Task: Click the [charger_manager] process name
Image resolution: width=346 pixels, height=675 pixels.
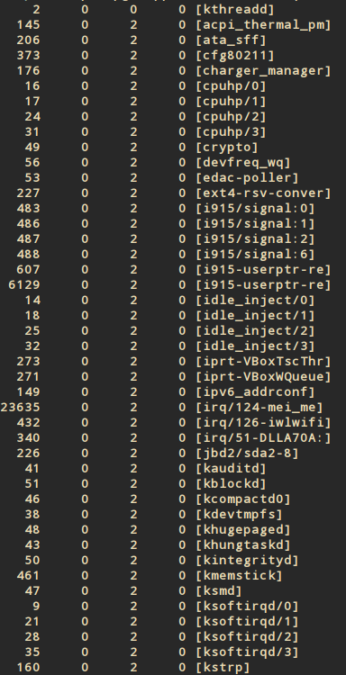Action: (x=263, y=70)
